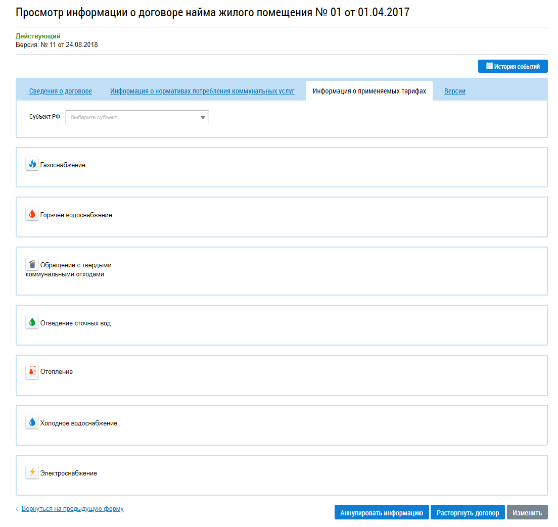The width and height of the screenshot is (558, 527).
Task: Click the gas supply flame icon
Action: 32,164
